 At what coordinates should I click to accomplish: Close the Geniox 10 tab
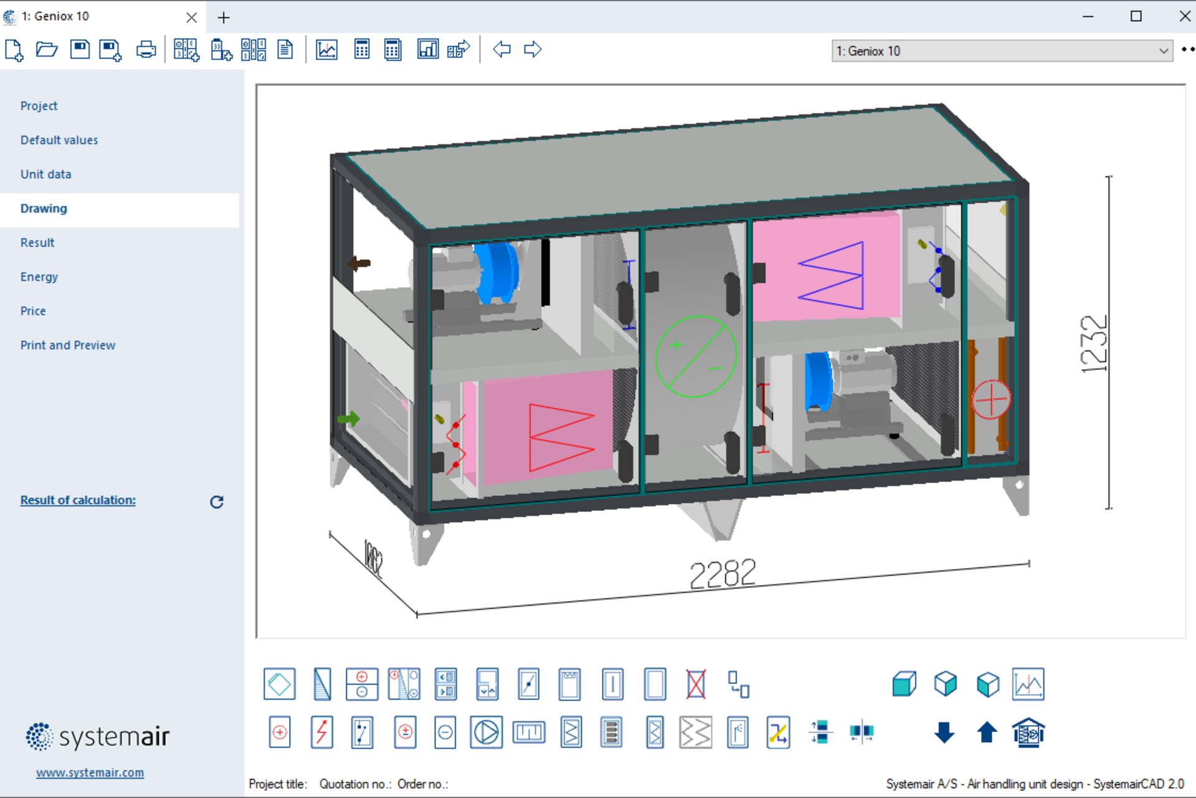tap(191, 17)
